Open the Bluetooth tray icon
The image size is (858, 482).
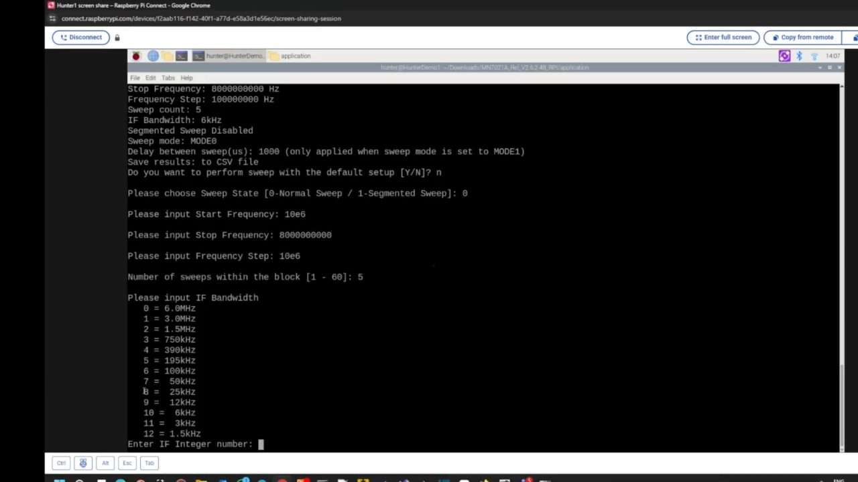[799, 56]
